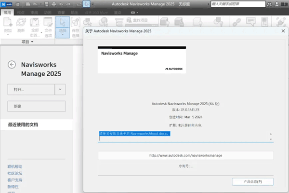Expand the arrow next to 打开 button
289x193 pixels.
click(60, 89)
